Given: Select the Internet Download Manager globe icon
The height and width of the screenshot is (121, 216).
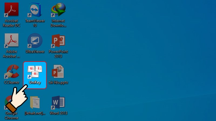Looking at the screenshot, I should (58, 9).
